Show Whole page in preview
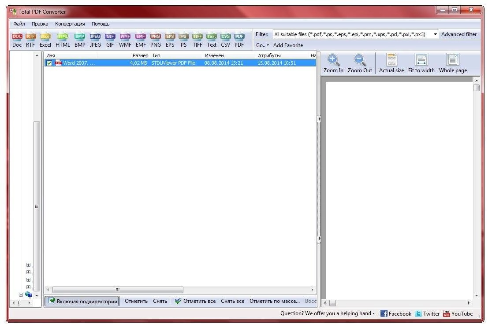Screen dimensions: 492x331 click(453, 63)
